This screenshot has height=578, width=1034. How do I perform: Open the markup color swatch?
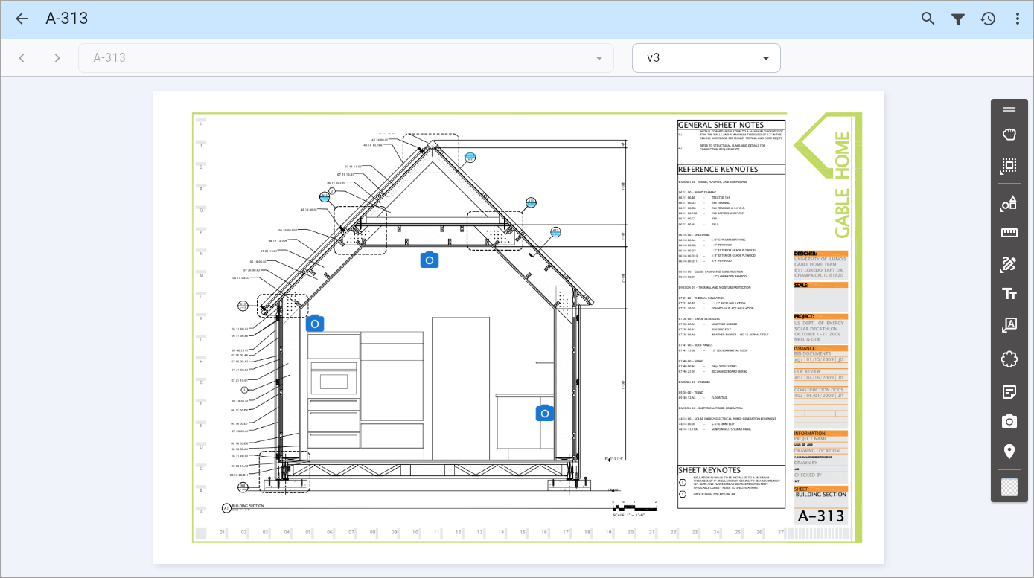point(1009,487)
